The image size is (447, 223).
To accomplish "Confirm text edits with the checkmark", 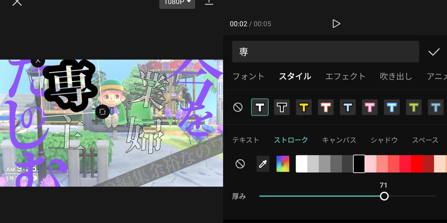I will click(434, 52).
